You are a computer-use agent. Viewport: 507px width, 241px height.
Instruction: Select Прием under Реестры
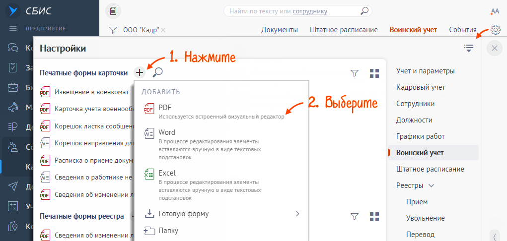417,202
